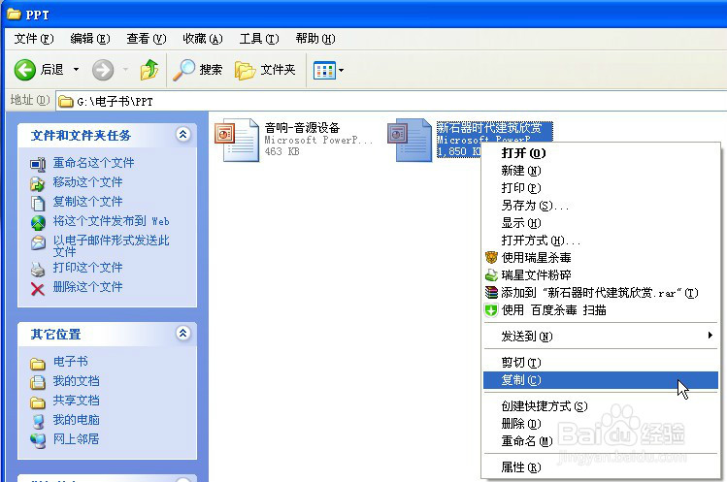Click the grey Forward arrow icon

point(103,70)
